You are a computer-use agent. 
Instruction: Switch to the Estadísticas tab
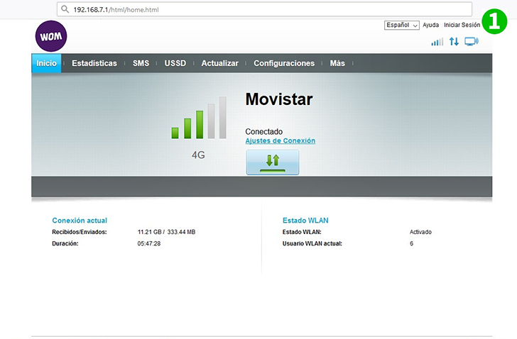(x=94, y=63)
